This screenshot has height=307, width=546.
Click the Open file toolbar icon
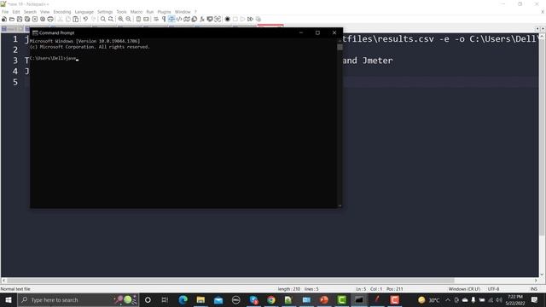[12, 19]
